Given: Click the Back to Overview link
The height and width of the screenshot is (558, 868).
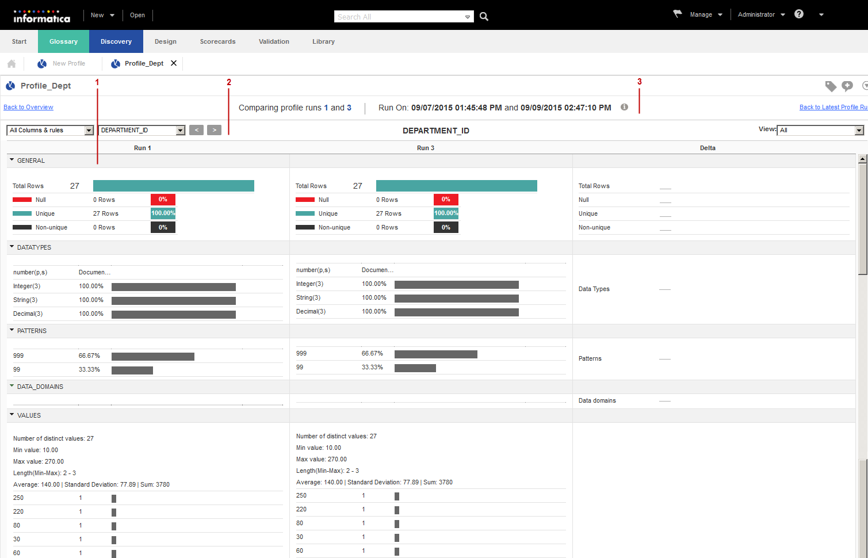Looking at the screenshot, I should tap(28, 107).
